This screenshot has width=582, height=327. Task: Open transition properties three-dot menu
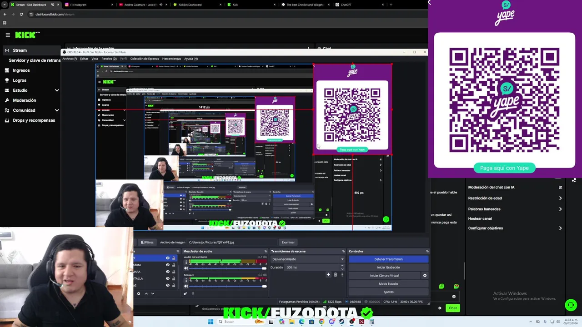pyautogui.click(x=342, y=274)
